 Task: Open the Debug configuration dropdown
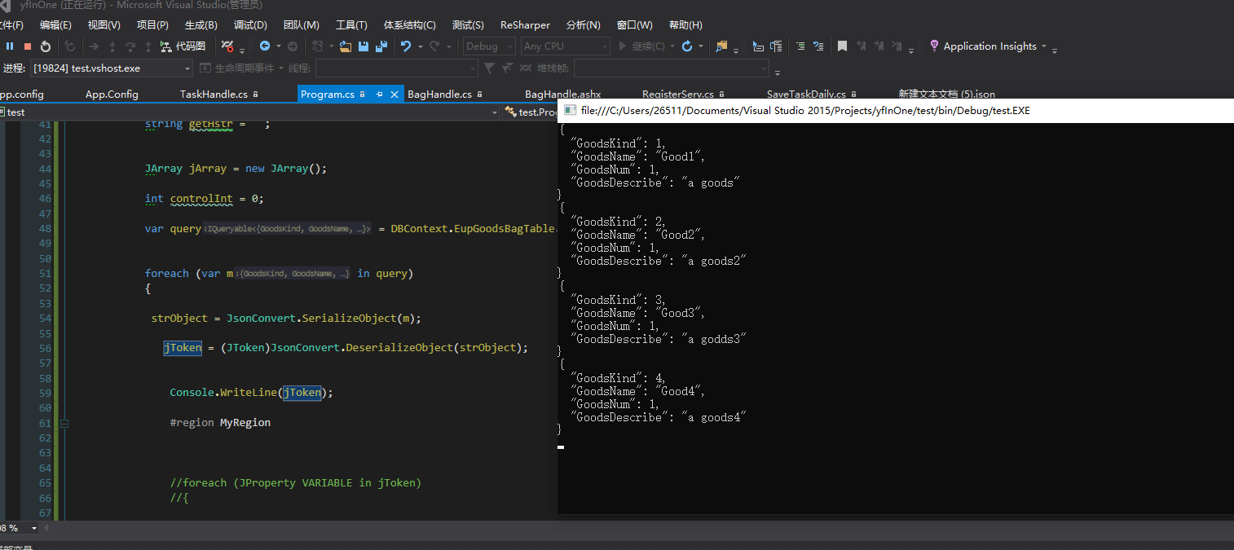489,46
